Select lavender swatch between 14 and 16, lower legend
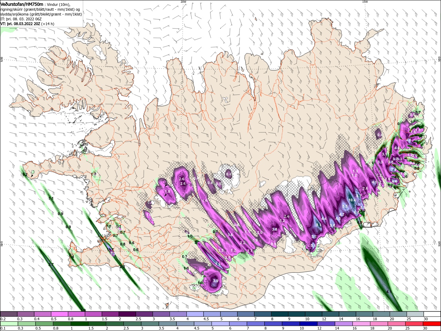This screenshot has height=331, width=441. tap(344, 323)
